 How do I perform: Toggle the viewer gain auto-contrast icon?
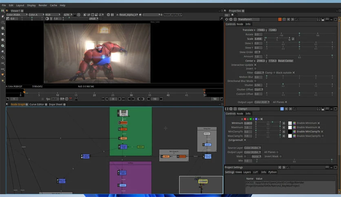(x=47, y=19)
